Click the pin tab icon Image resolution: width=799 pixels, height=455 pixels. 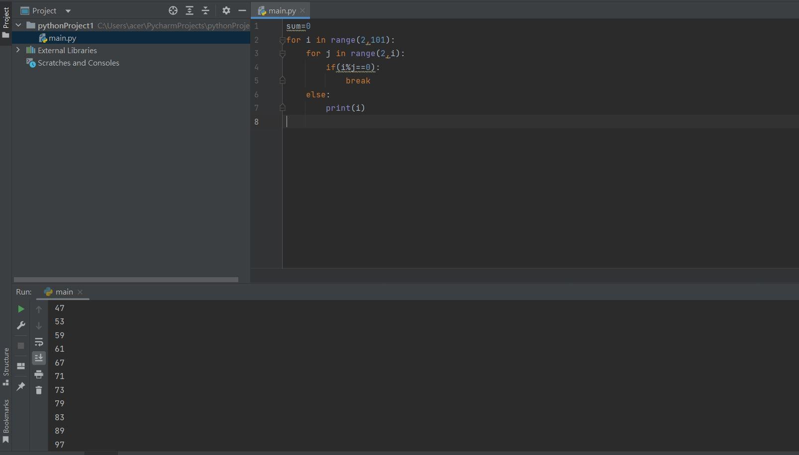(21, 386)
